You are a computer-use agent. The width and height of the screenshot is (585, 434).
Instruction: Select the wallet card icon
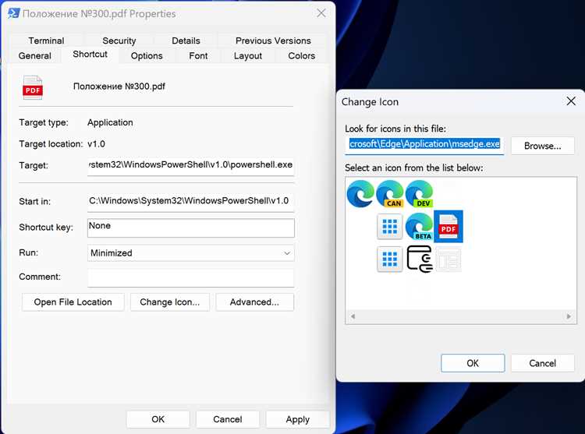click(x=420, y=259)
